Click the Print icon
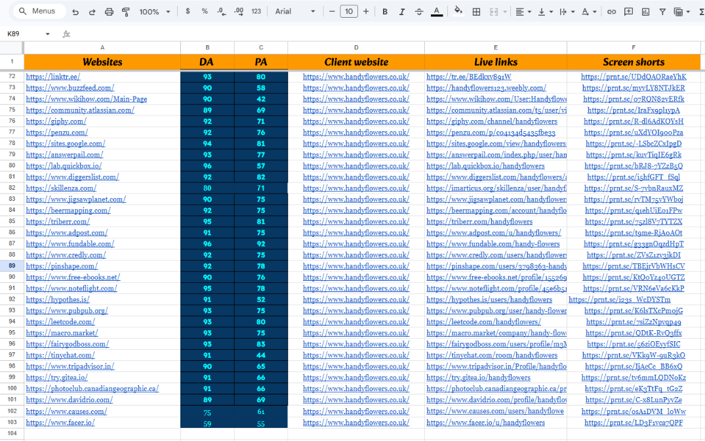 pos(109,12)
